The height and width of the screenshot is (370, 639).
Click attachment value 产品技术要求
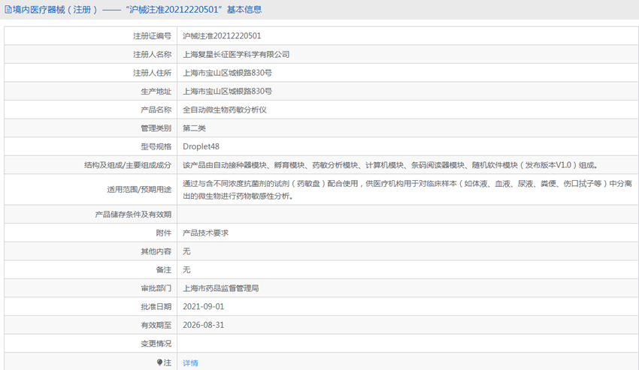coord(205,233)
